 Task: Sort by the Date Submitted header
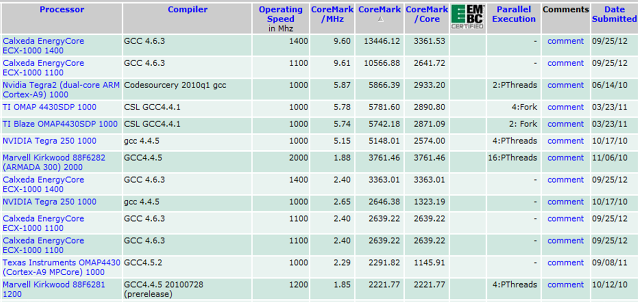coord(614,14)
